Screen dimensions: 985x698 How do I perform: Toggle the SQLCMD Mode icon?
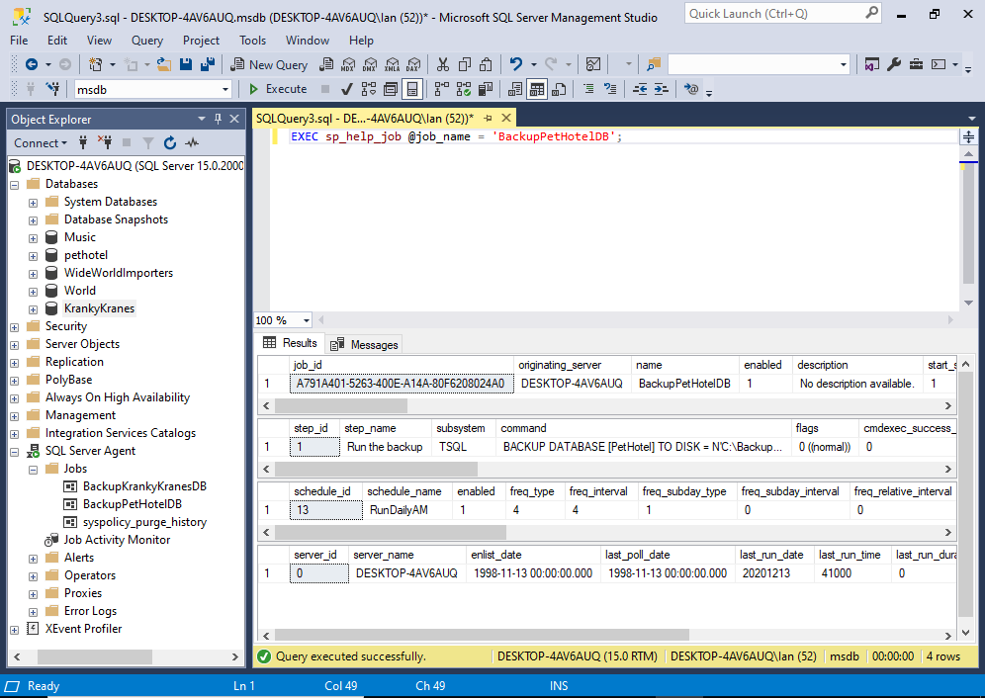point(688,89)
